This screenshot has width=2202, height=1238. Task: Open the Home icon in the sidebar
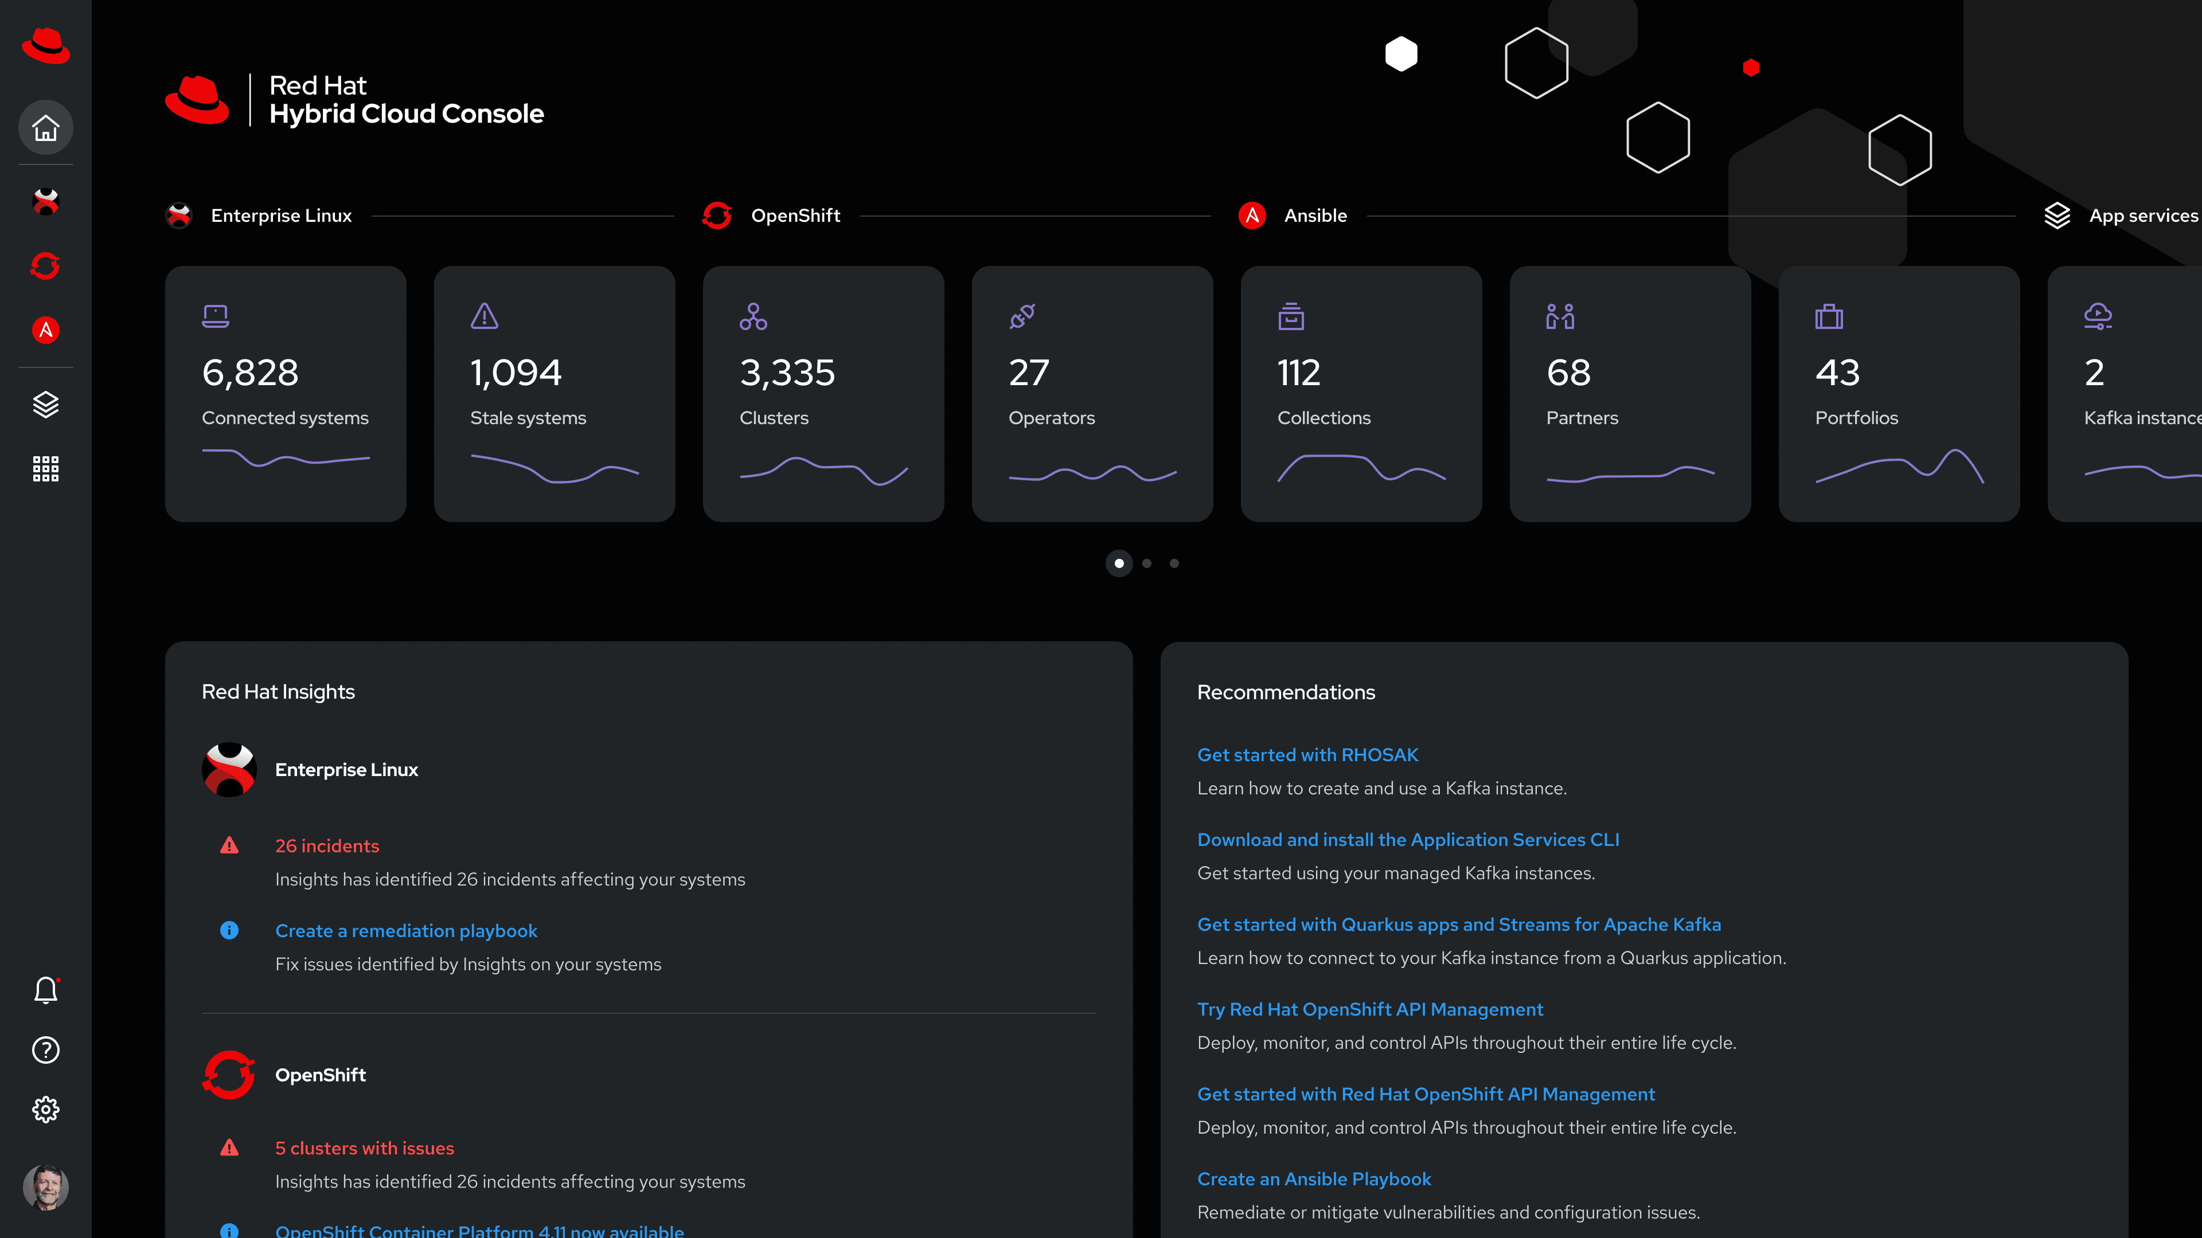point(45,128)
